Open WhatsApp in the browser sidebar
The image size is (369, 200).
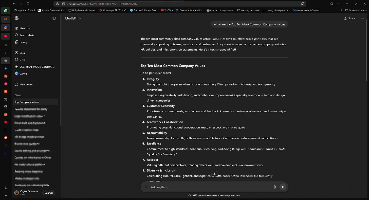[6, 11]
